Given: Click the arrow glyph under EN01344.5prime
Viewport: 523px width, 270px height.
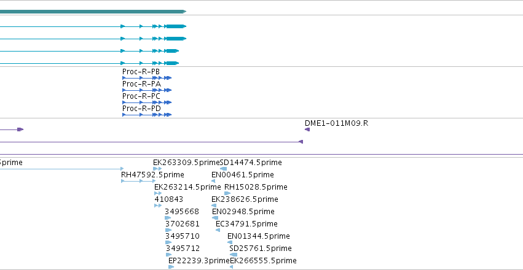Looking at the screenshot, I should pyautogui.click(x=230, y=242).
